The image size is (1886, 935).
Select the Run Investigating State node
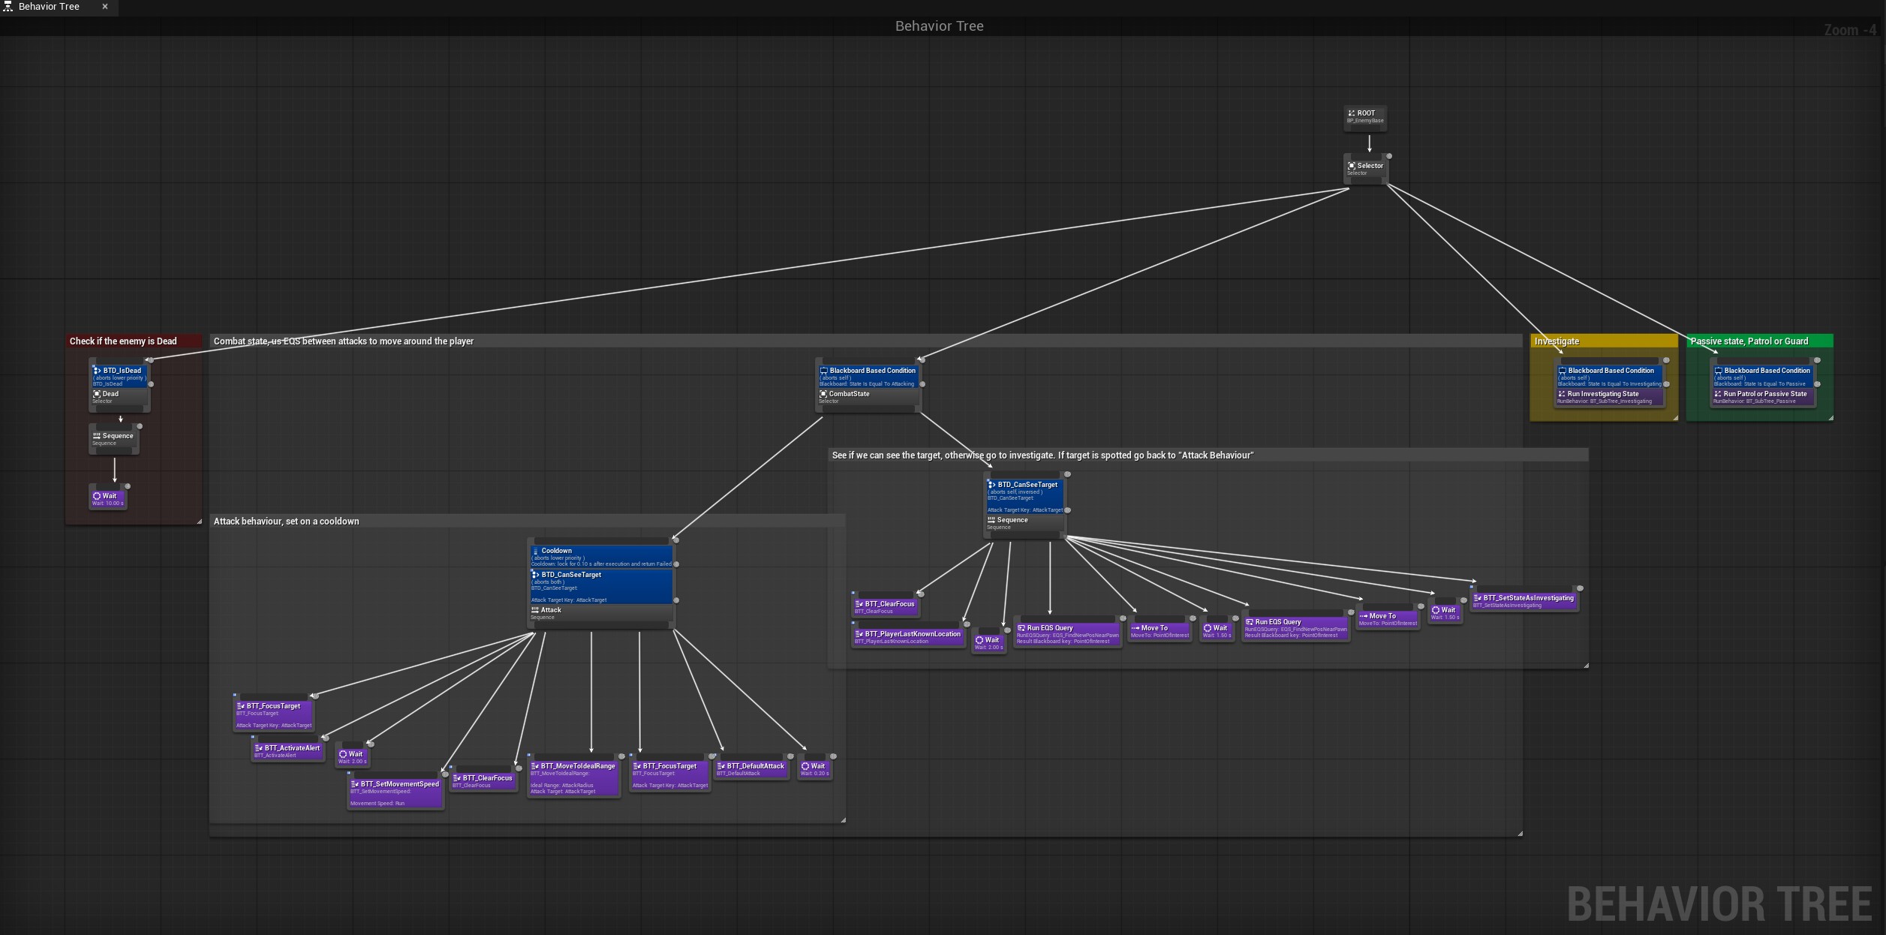pyautogui.click(x=1609, y=396)
